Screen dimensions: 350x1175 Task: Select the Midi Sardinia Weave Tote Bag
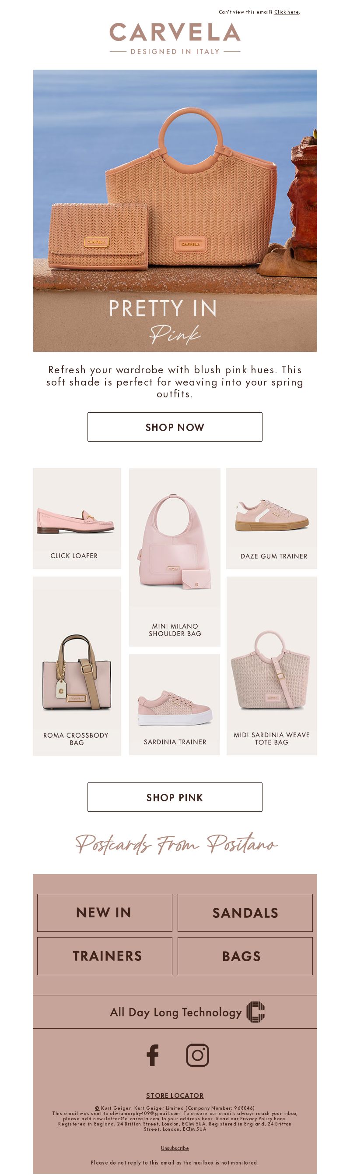pyautogui.click(x=272, y=666)
